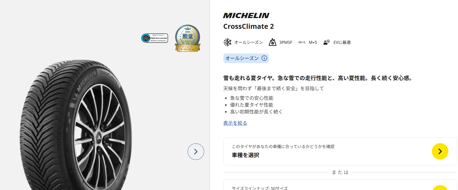Click the CrossClimate 2 tire product image
The width and height of the screenshot is (458, 190).
[76, 125]
